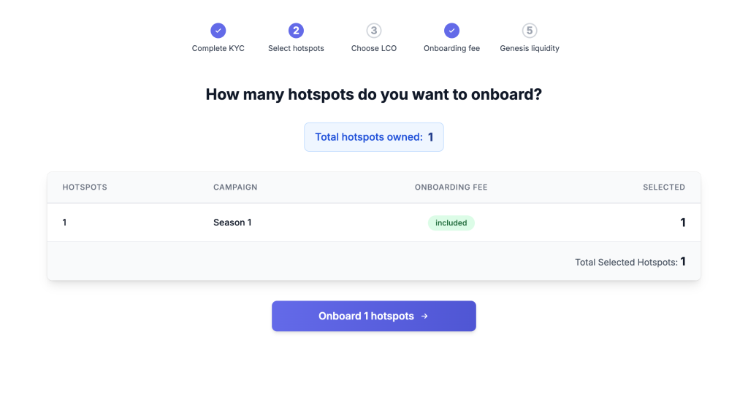Click the Total hotspots owned badge
This screenshot has width=748, height=415.
tap(374, 137)
